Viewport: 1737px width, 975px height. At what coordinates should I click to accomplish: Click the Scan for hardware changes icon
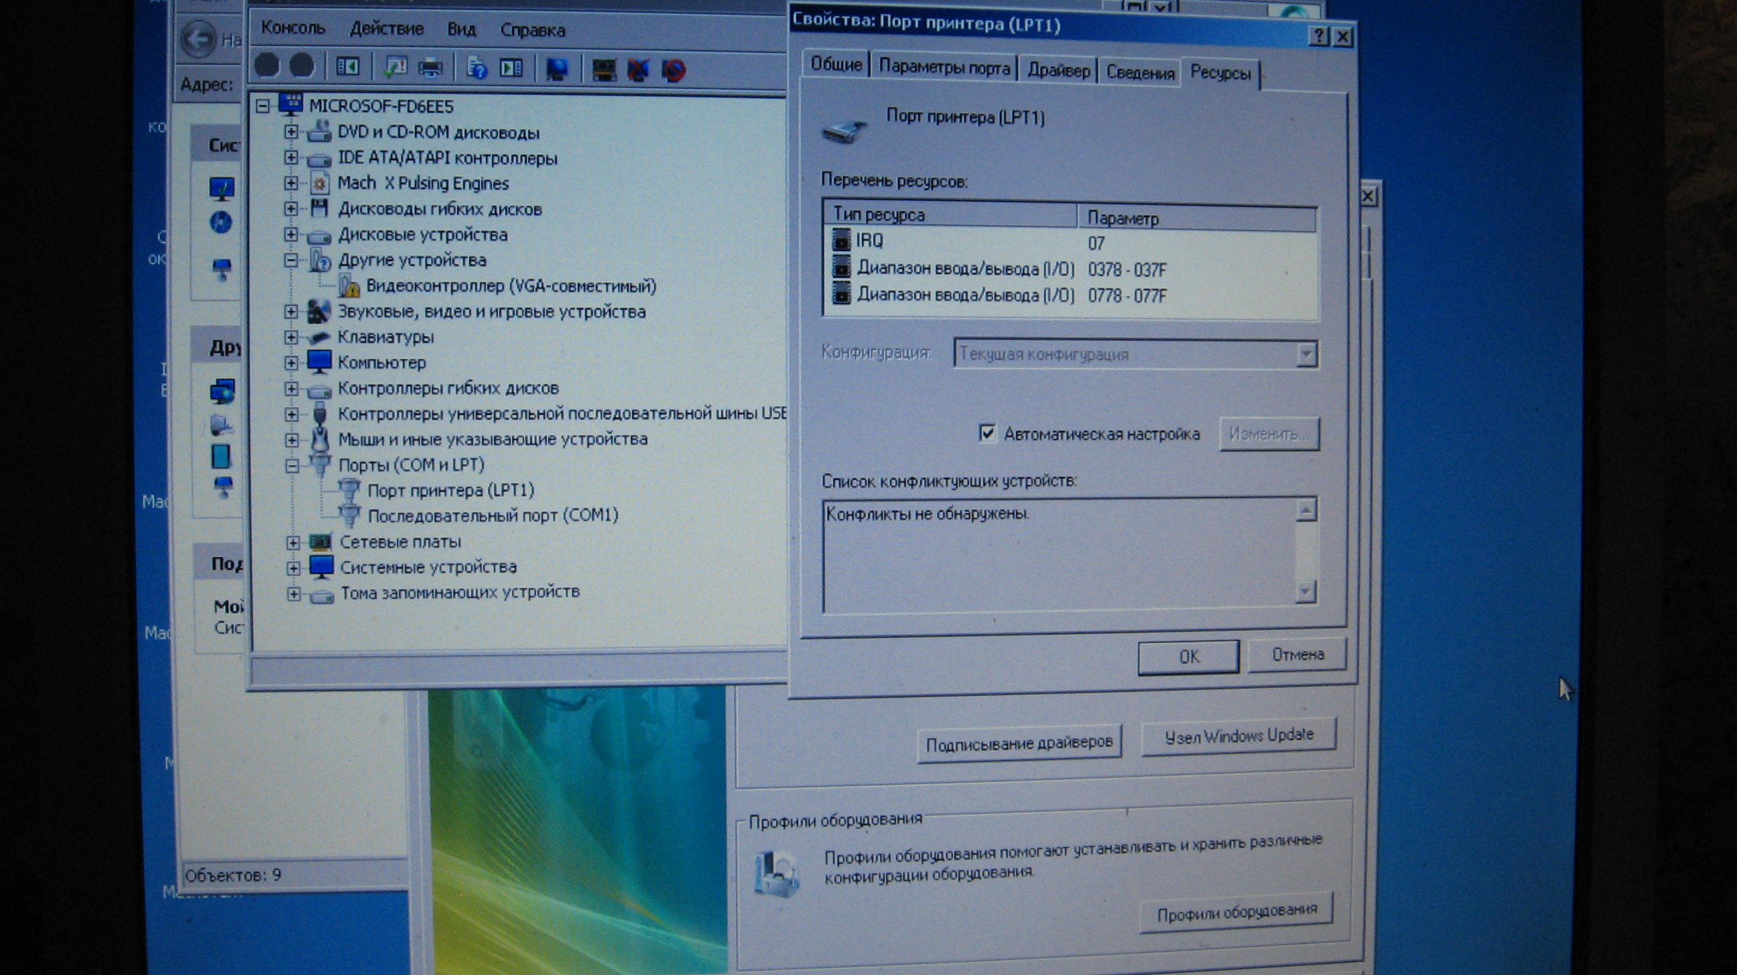tap(557, 69)
